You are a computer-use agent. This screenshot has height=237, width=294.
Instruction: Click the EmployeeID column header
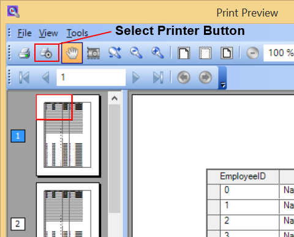[x=243, y=176]
